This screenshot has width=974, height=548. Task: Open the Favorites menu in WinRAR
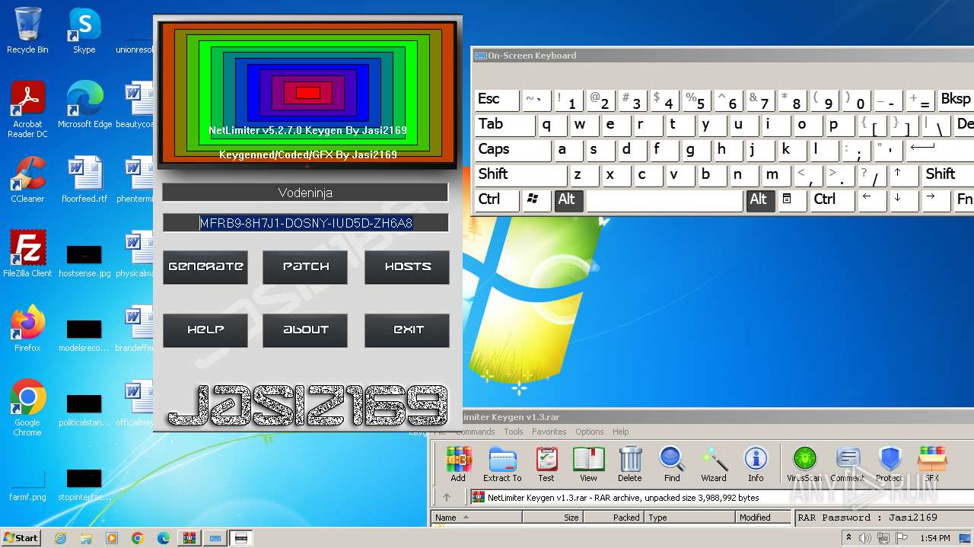549,432
